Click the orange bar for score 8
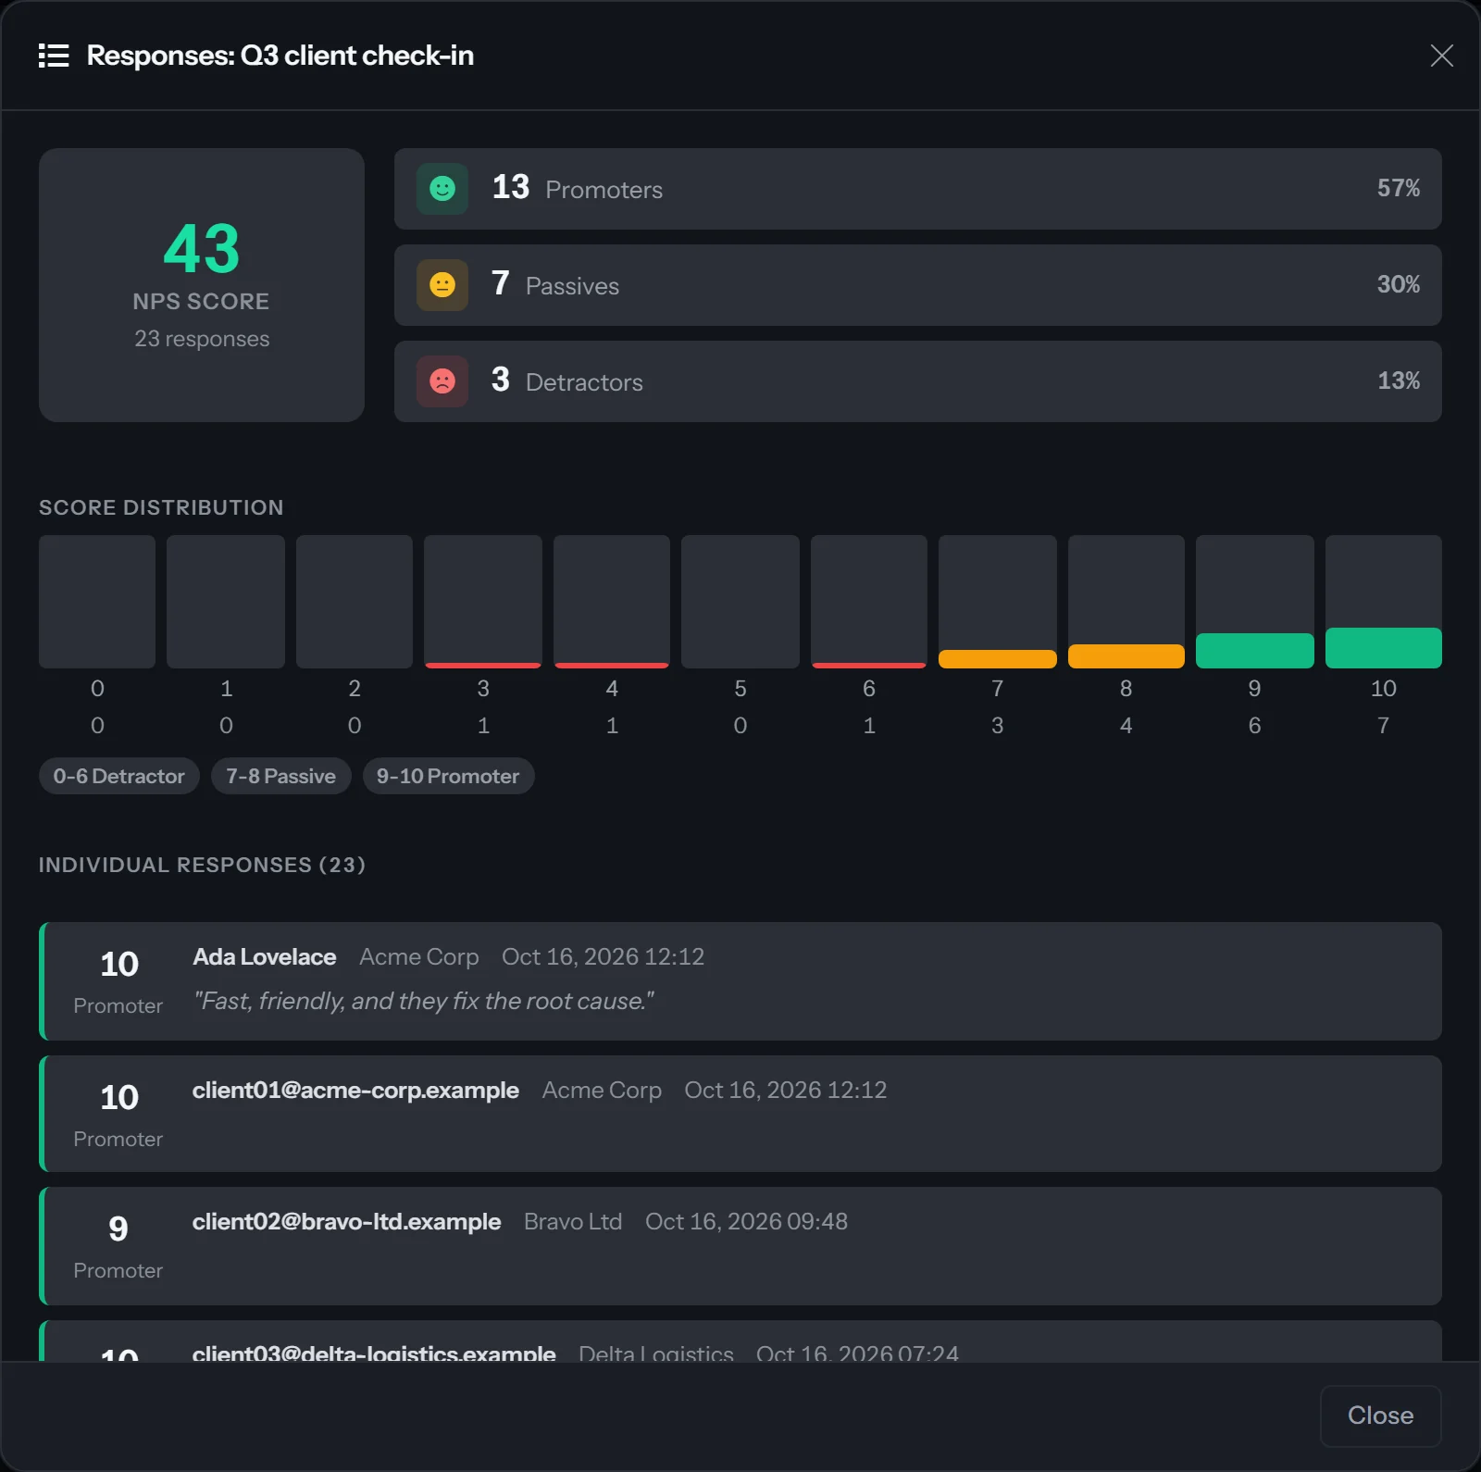Screen dimensions: 1481x1472 pyautogui.click(x=1126, y=656)
